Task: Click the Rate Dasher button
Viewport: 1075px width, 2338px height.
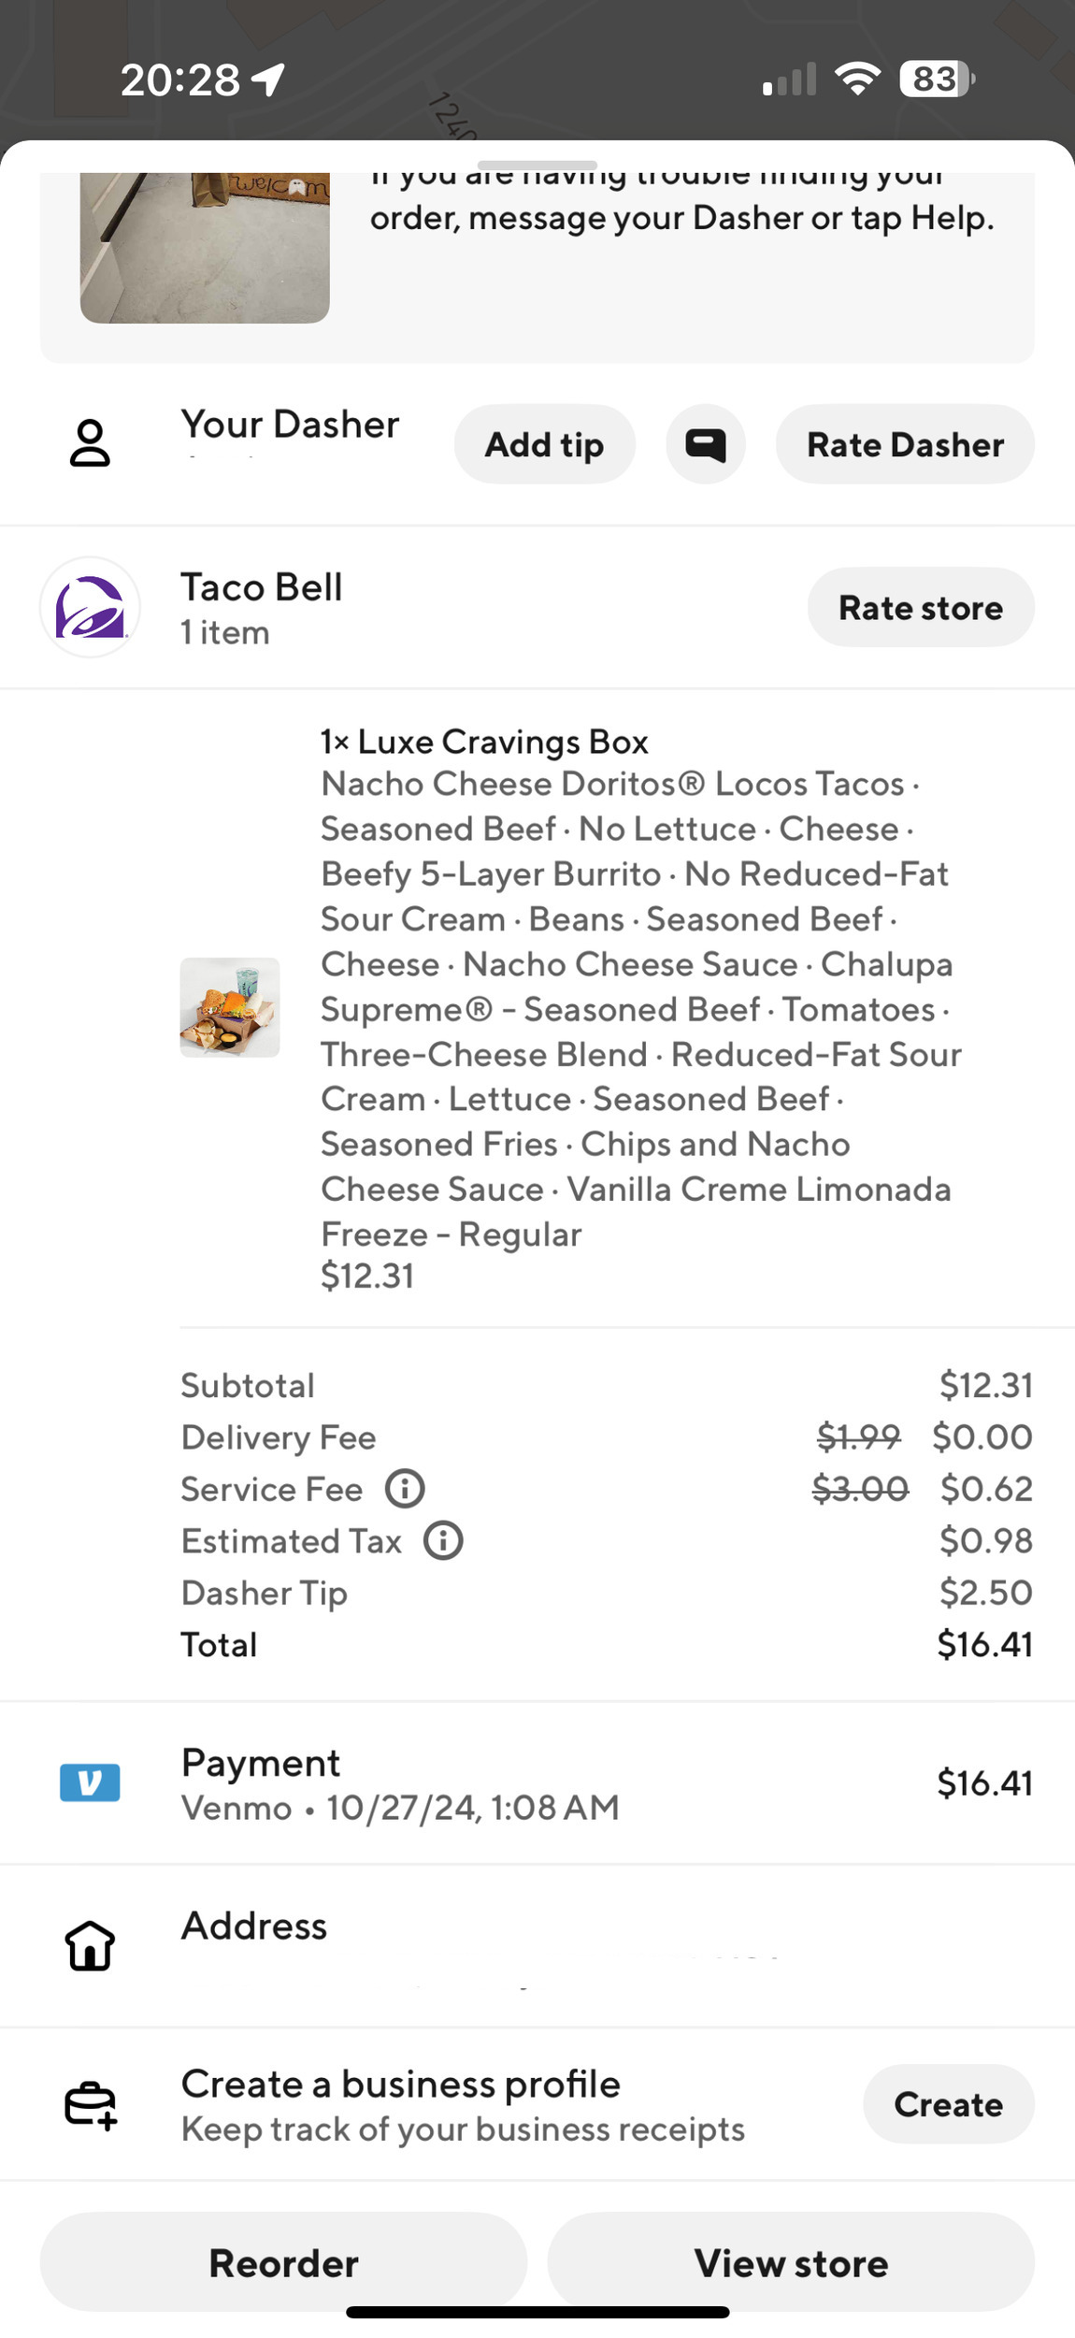Action: pos(905,444)
